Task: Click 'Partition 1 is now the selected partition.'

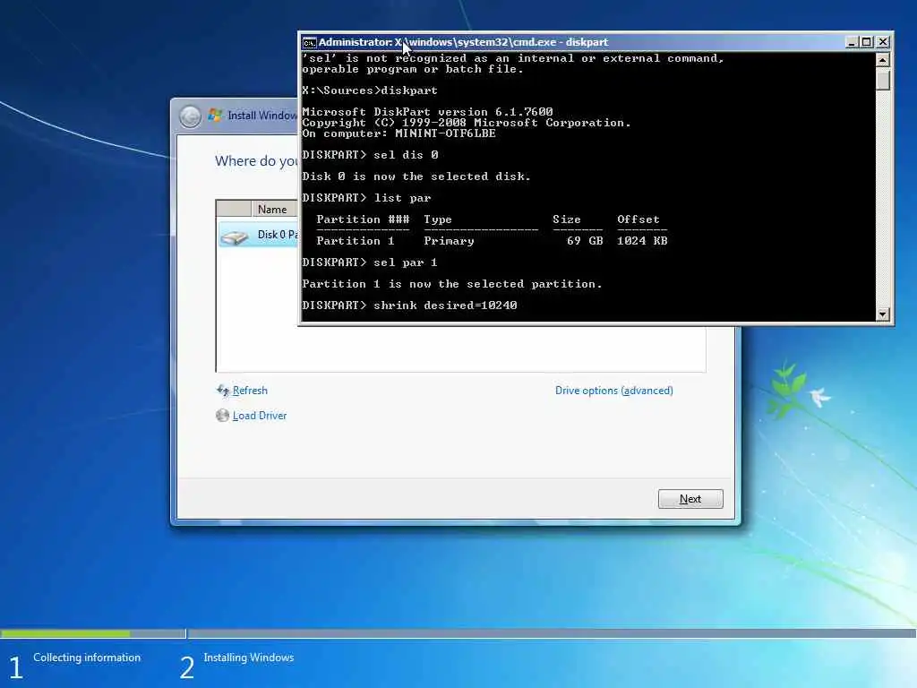Action: (452, 284)
